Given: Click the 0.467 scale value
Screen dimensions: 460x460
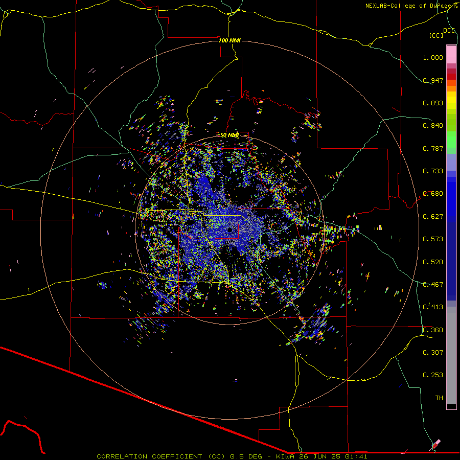Looking at the screenshot, I should coord(433,285).
